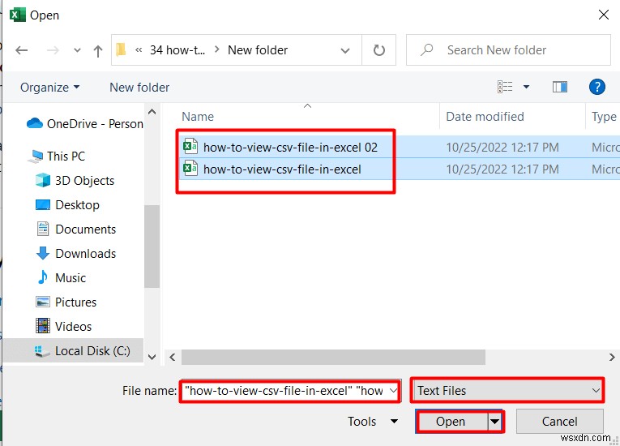Click the OneDrive cloud icon

pyautogui.click(x=34, y=123)
